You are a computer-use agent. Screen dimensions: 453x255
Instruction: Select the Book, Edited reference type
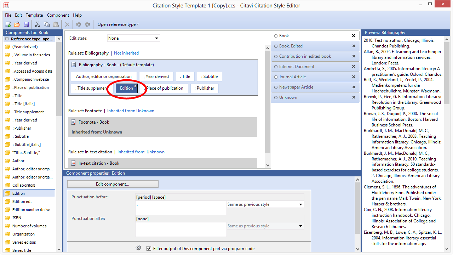315,46
